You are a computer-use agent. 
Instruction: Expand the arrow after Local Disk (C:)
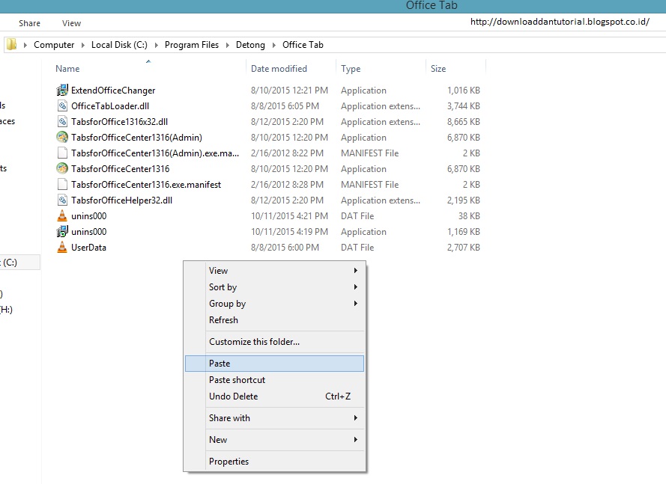pyautogui.click(x=157, y=45)
